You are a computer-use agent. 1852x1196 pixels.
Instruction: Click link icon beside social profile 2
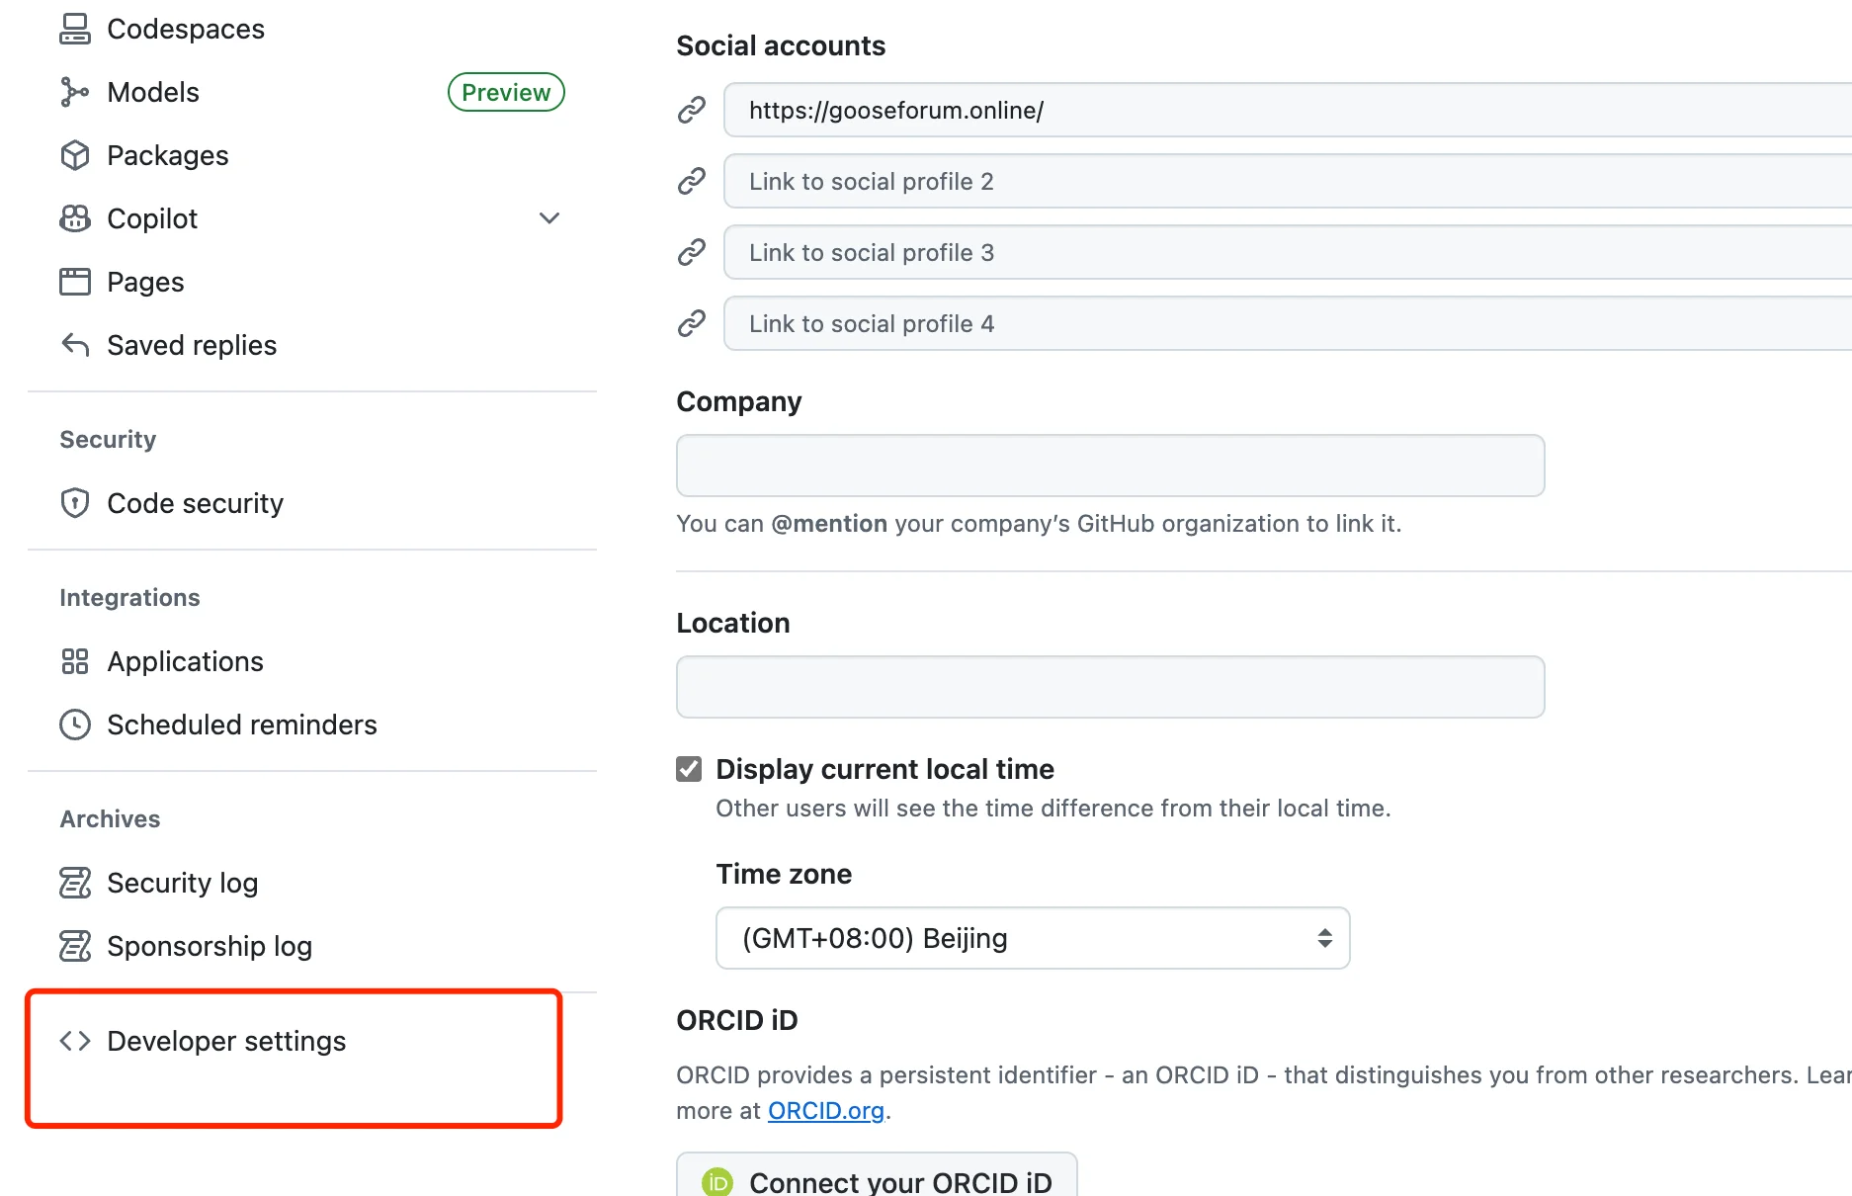point(692,181)
